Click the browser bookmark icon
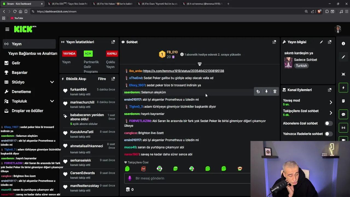 pos(26,11)
